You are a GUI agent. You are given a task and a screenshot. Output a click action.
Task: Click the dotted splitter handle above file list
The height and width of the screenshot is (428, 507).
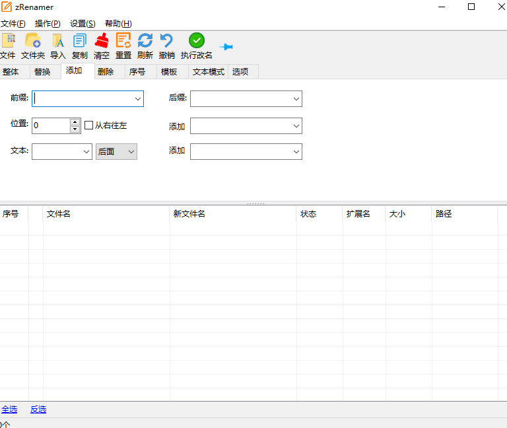point(256,203)
